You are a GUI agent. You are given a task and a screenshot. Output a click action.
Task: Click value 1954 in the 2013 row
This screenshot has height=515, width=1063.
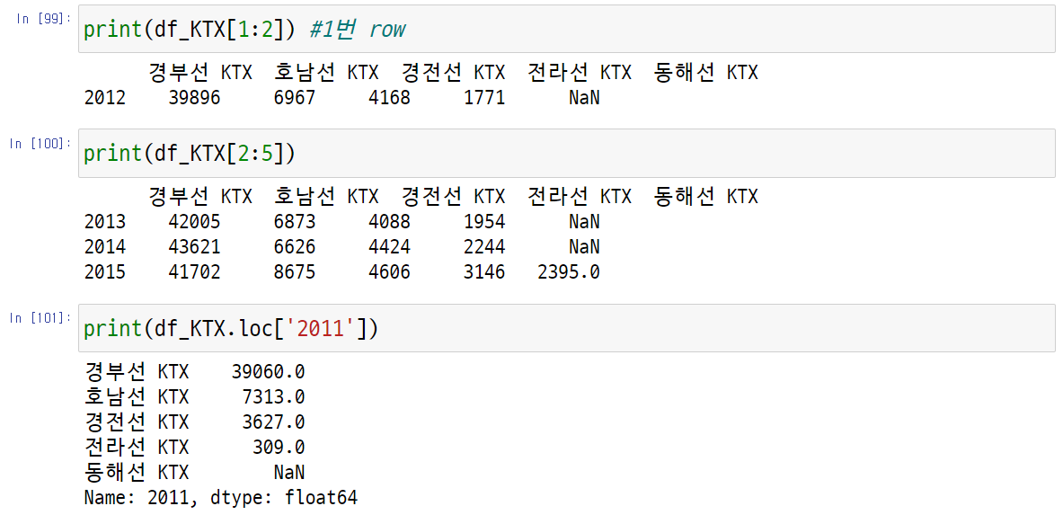[x=484, y=222]
